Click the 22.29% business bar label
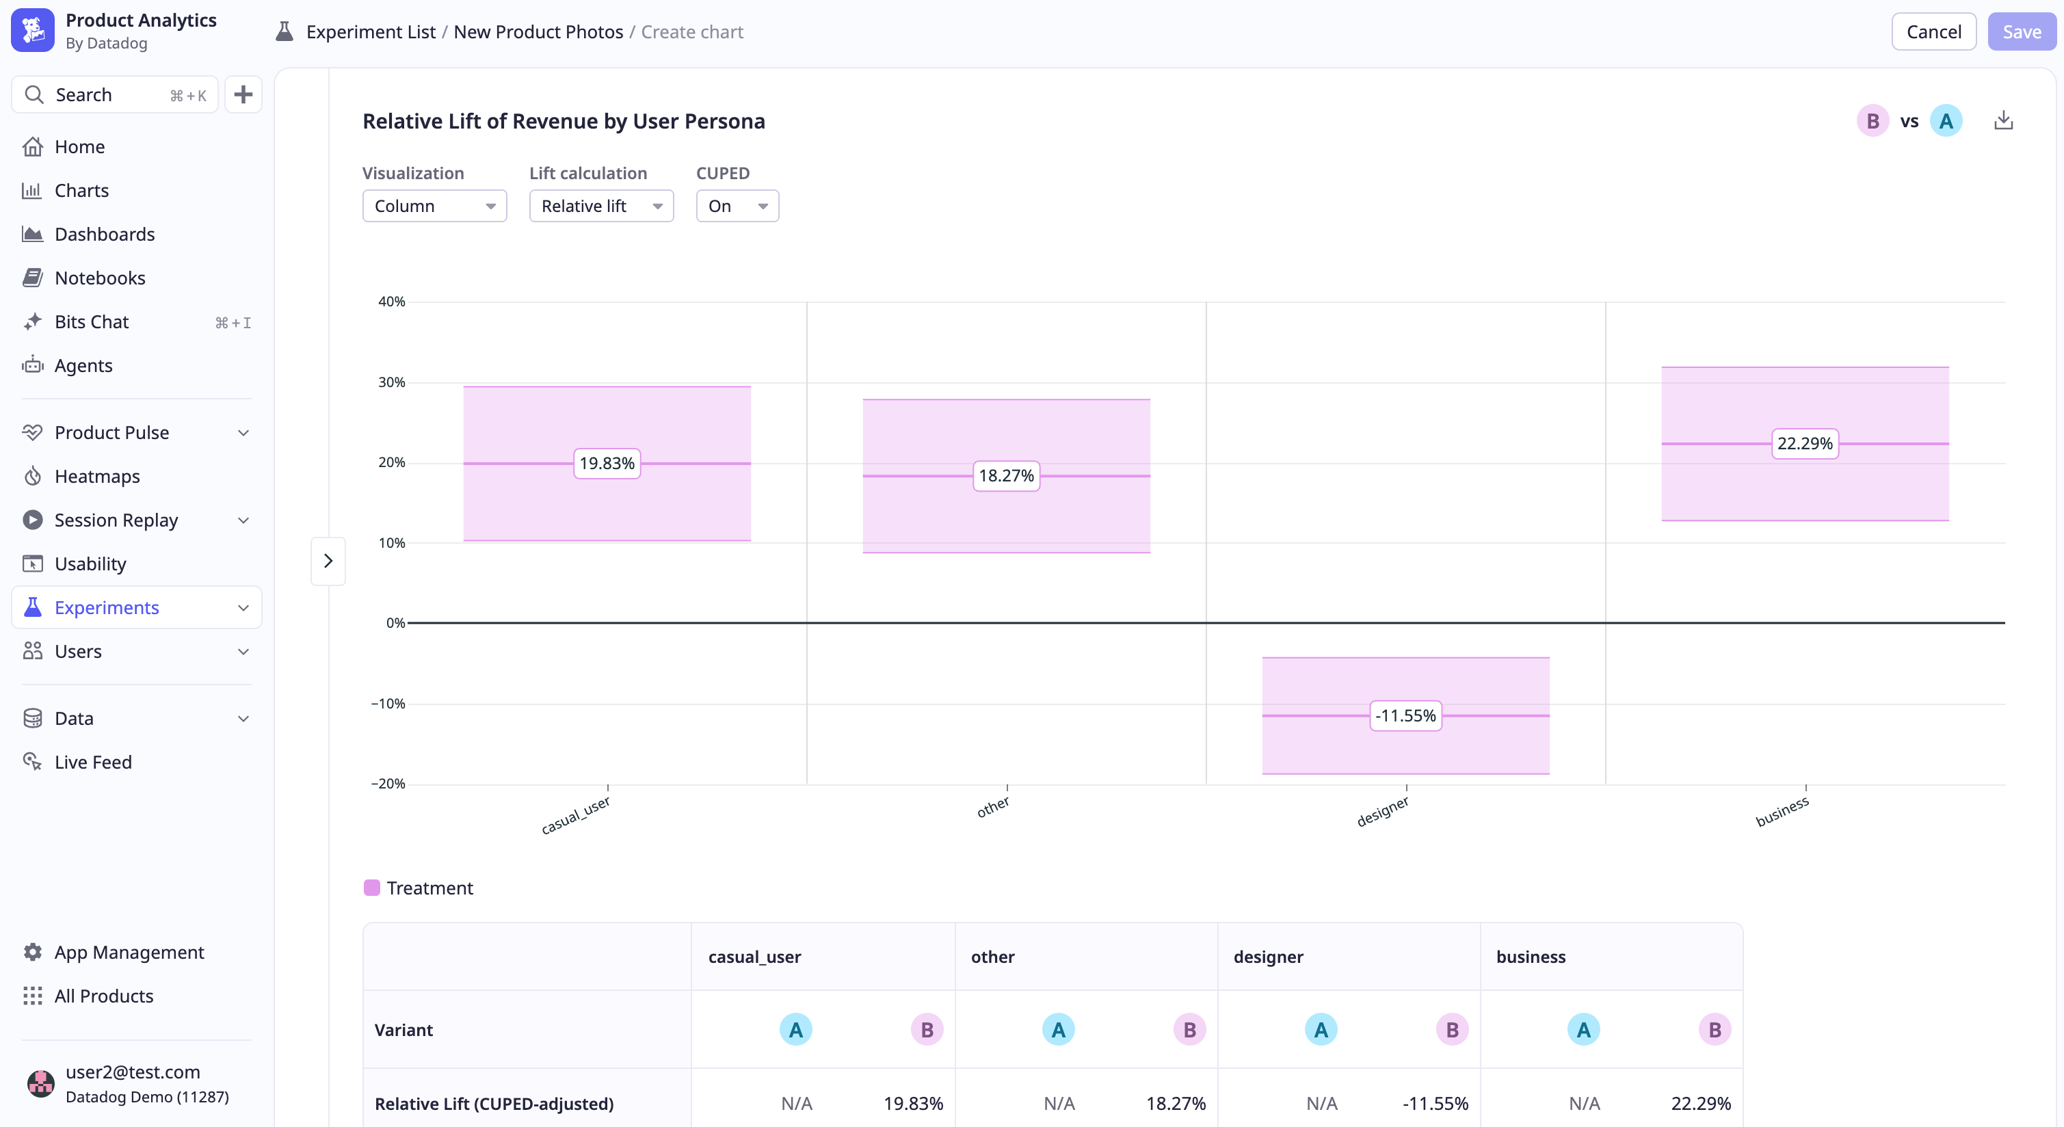 1804,444
